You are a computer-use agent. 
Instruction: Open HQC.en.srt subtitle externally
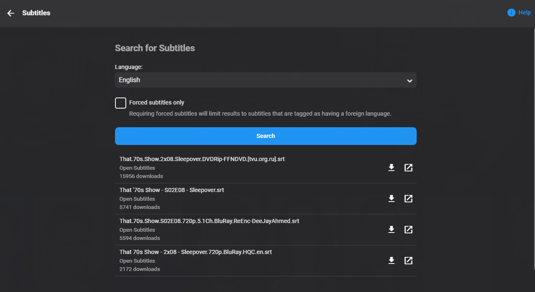coord(408,261)
